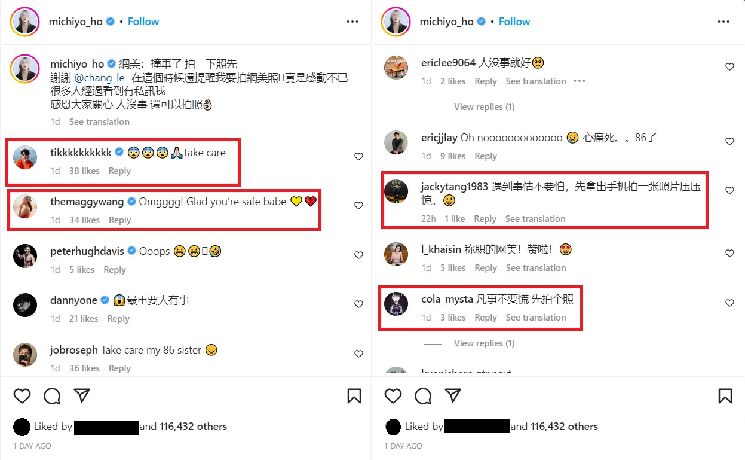Viewport: 745px width, 460px height.
Task: Open more options ellipsis in right panel header
Action: pyautogui.click(x=723, y=22)
